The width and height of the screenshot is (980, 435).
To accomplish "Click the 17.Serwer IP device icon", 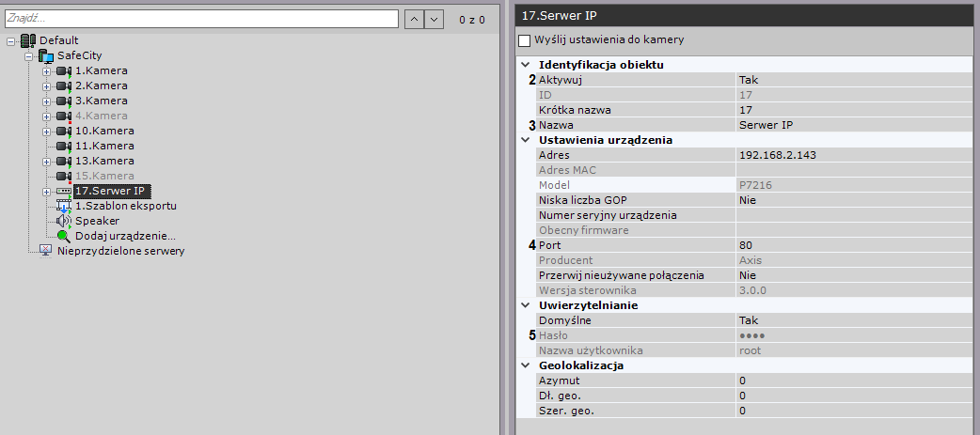I will [x=64, y=191].
